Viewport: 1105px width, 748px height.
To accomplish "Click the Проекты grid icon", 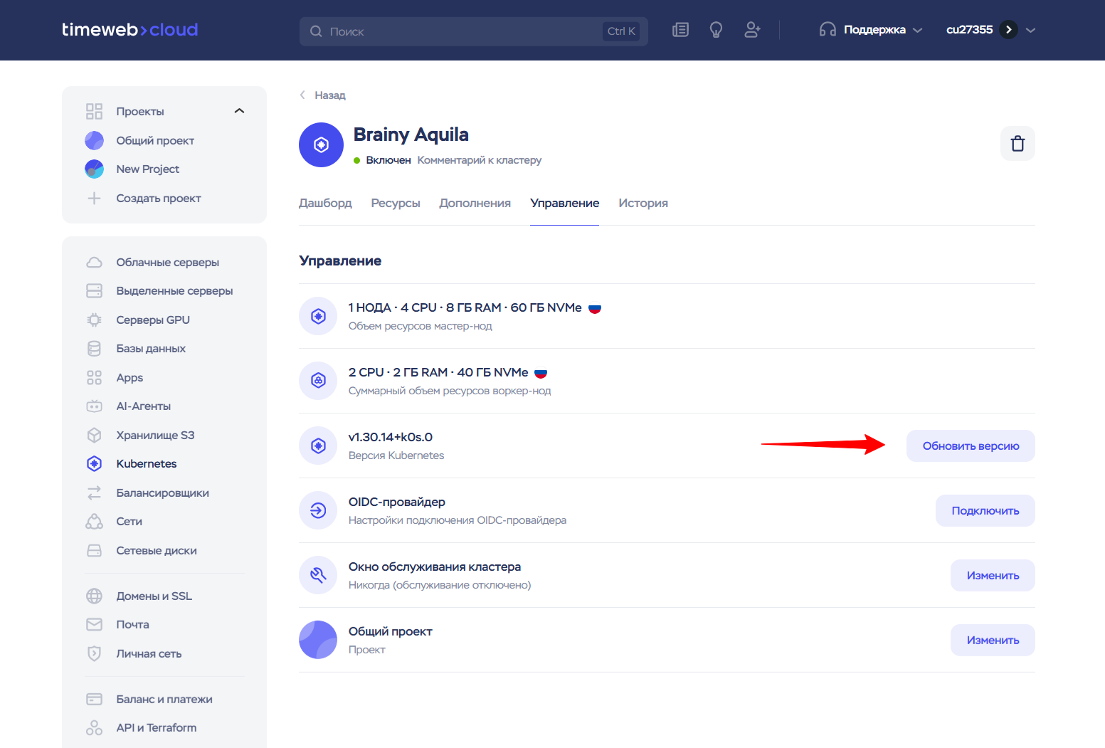I will coord(94,112).
